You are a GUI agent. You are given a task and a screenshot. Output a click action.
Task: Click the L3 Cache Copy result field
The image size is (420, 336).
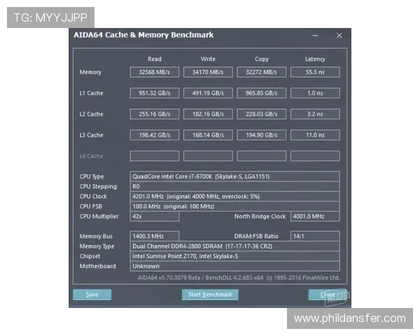(x=261, y=135)
